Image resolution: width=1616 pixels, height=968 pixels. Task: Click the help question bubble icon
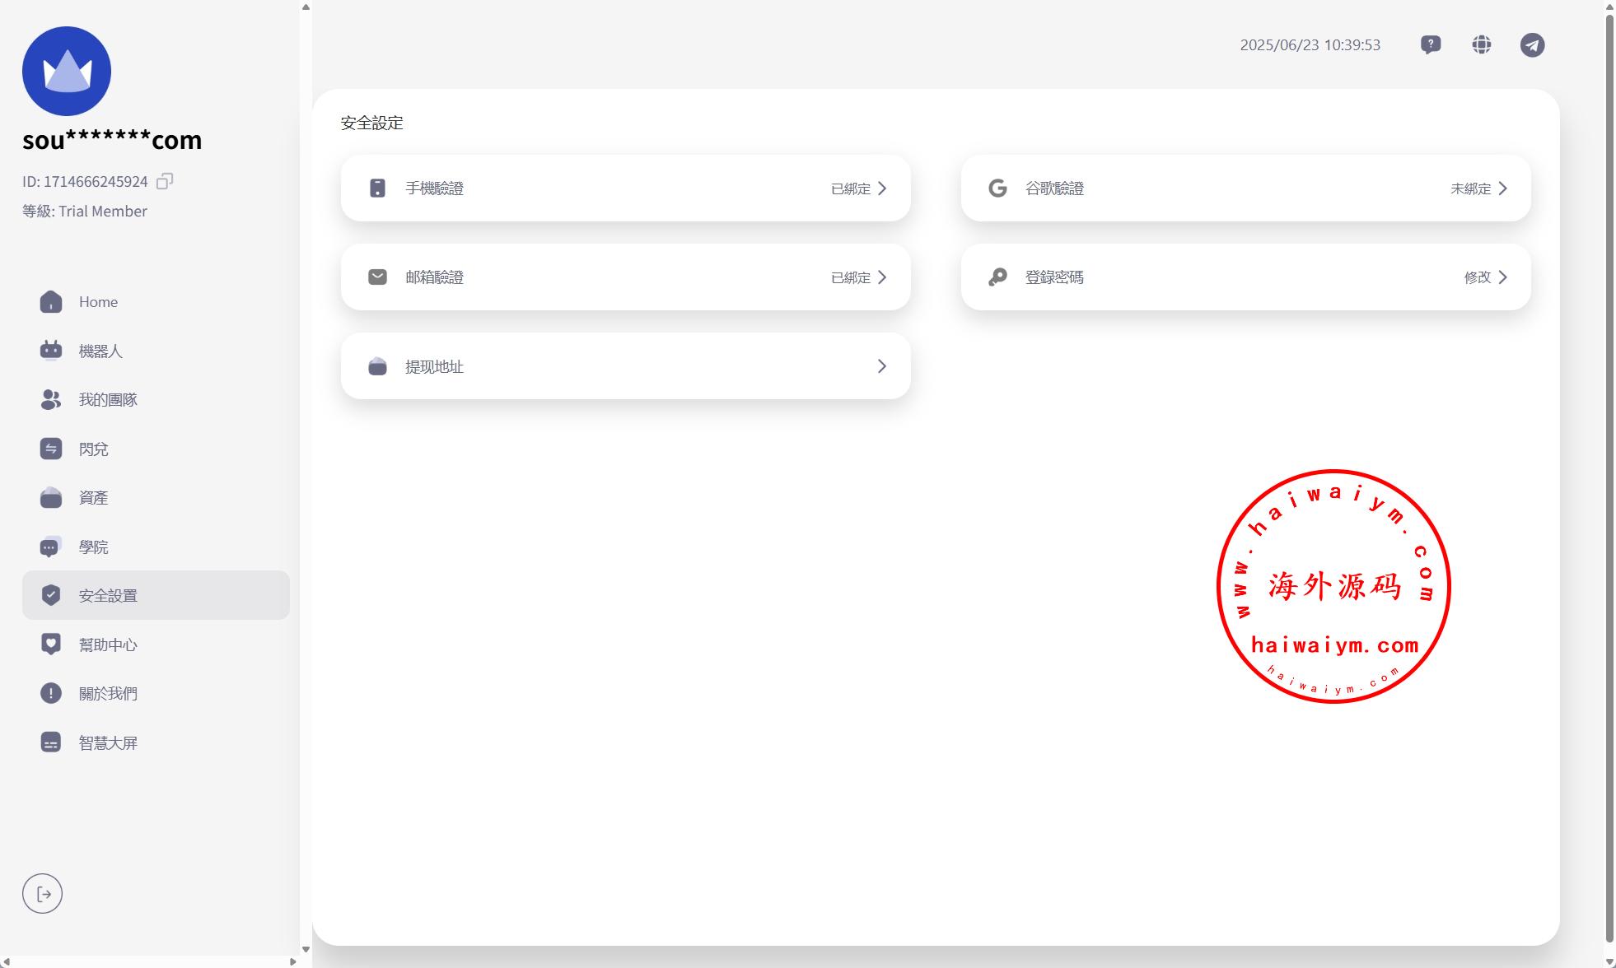[x=1431, y=44]
